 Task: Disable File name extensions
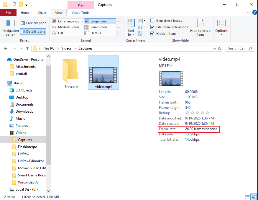(152, 27)
